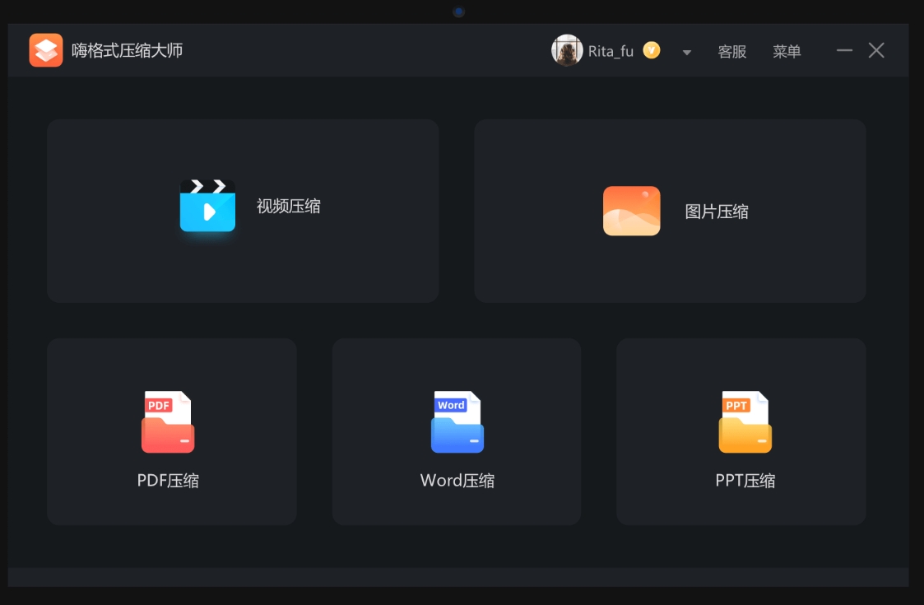Open the 视频压缩 video compression tool
The height and width of the screenshot is (605, 924).
point(243,210)
